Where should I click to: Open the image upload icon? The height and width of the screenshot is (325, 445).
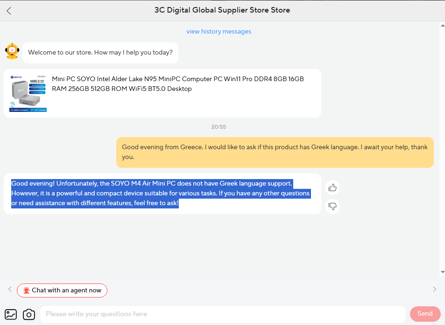click(11, 314)
